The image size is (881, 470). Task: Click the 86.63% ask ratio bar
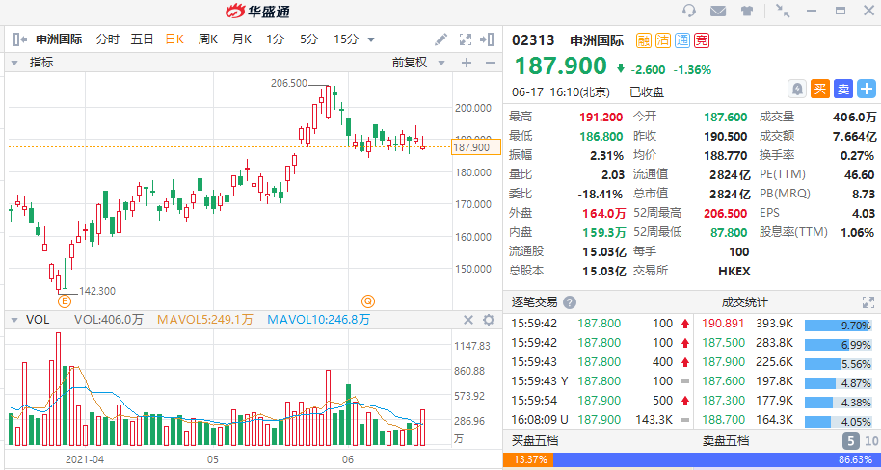717,460
